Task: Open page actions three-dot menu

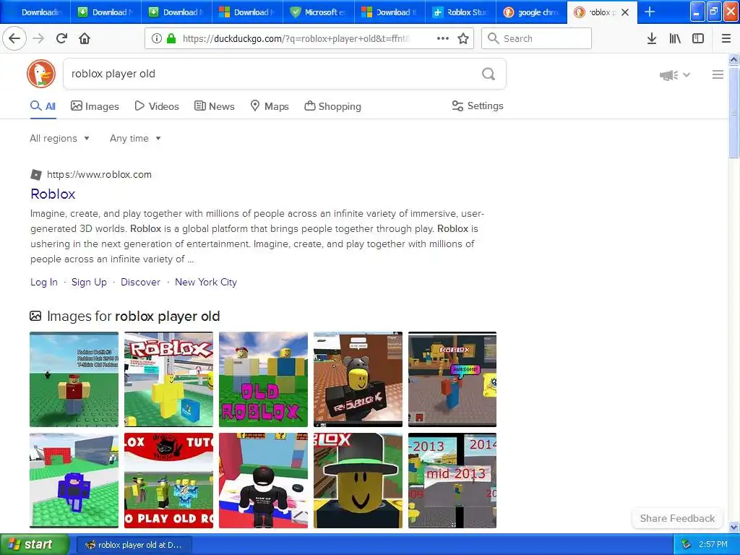Action: pos(443,38)
